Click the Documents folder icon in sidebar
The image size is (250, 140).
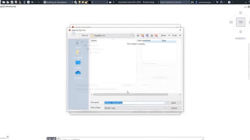78,52
